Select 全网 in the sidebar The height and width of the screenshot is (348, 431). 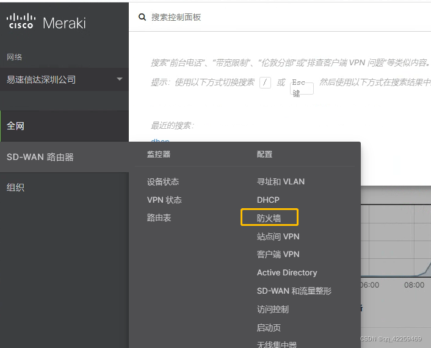point(64,126)
